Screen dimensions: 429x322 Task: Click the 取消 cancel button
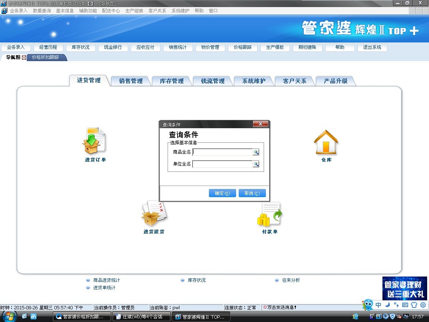252,193
